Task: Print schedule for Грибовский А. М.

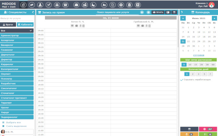Action: [142, 26]
